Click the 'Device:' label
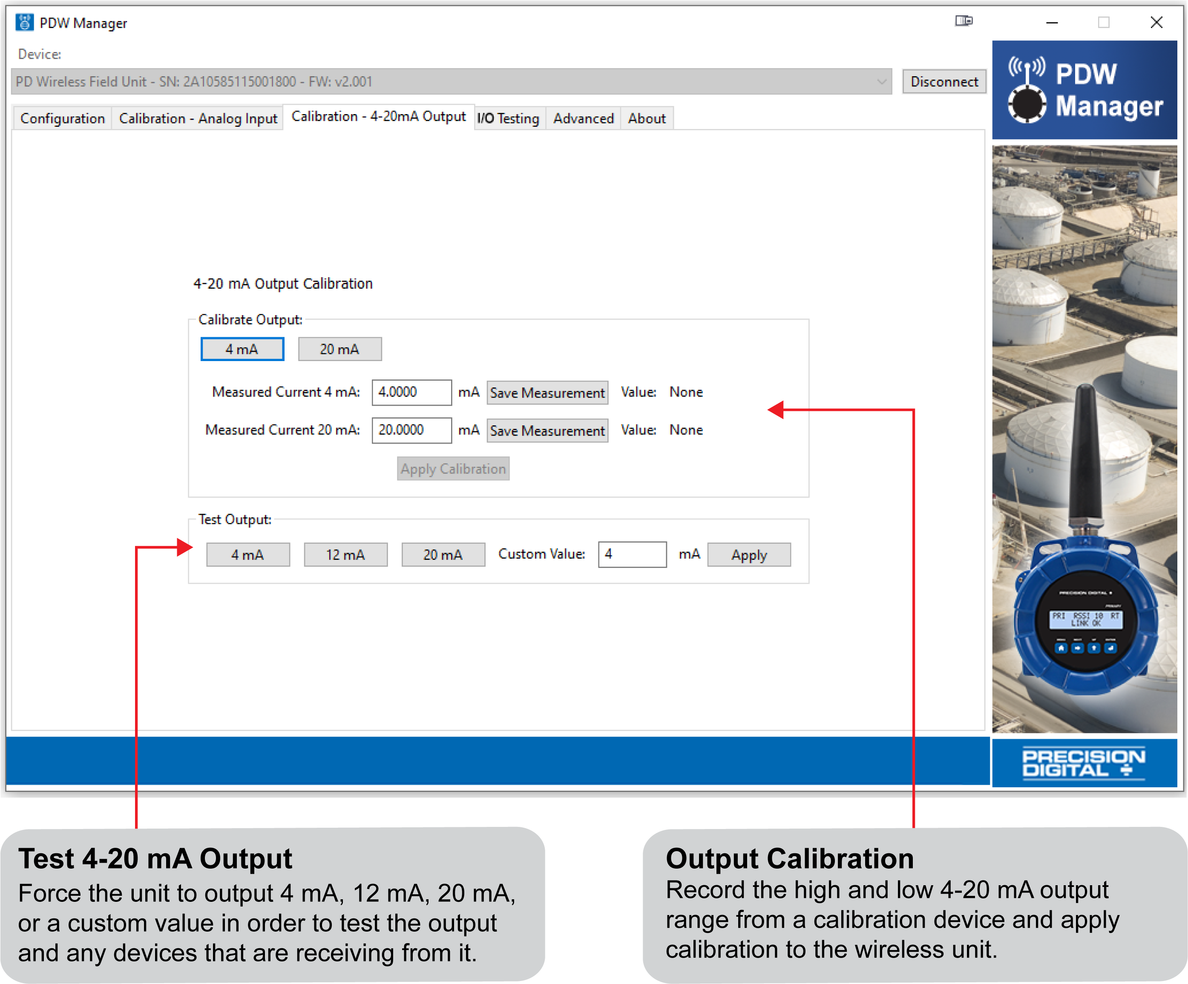Image resolution: width=1188 pixels, height=984 pixels. [40, 55]
